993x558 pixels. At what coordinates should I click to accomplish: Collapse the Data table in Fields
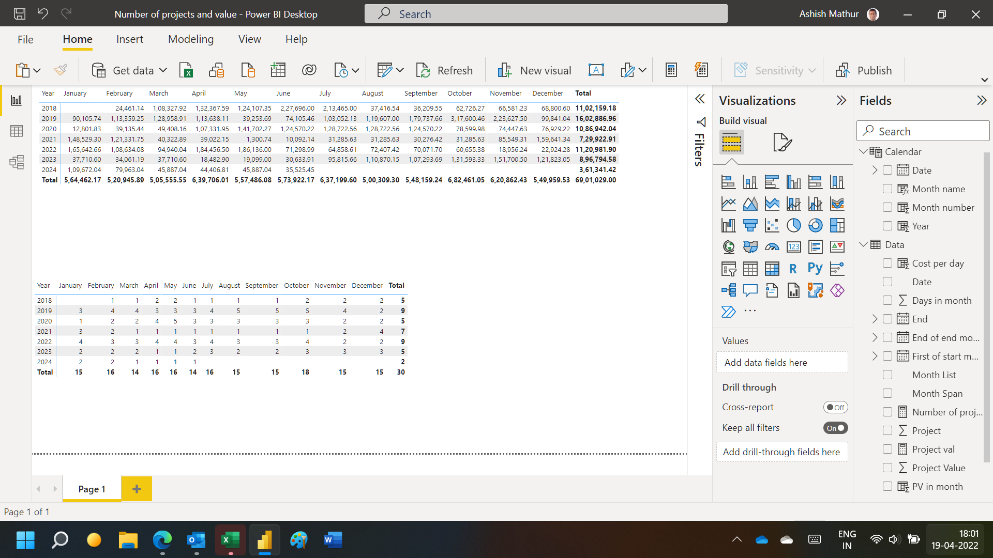[863, 244]
